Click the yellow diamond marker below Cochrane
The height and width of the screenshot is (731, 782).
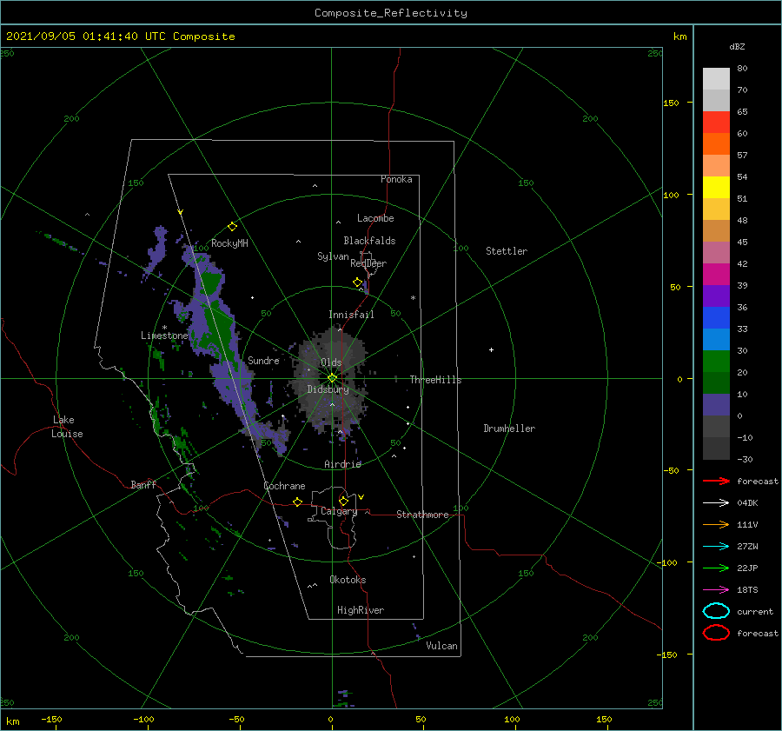[x=298, y=502]
